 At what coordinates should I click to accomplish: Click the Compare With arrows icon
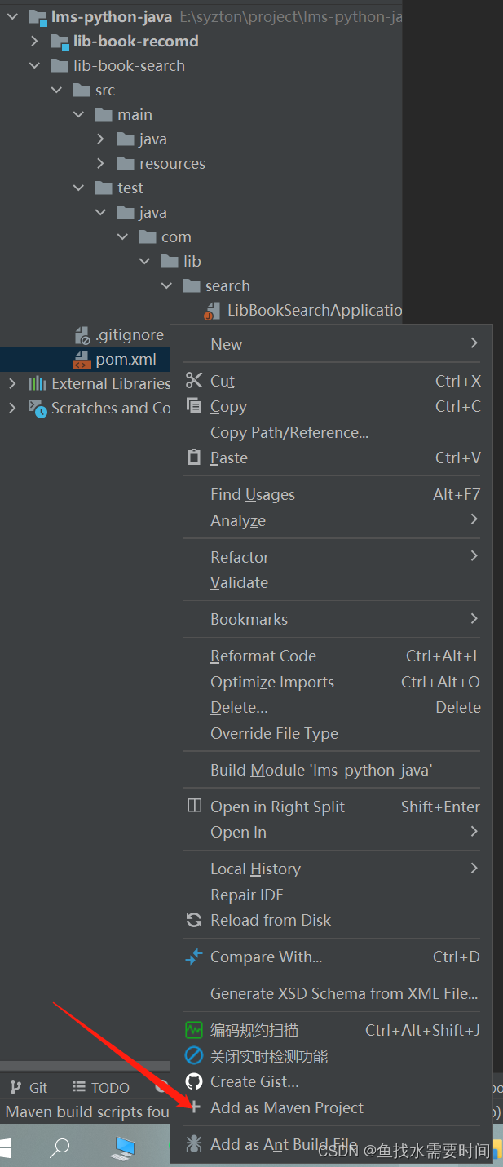194,957
